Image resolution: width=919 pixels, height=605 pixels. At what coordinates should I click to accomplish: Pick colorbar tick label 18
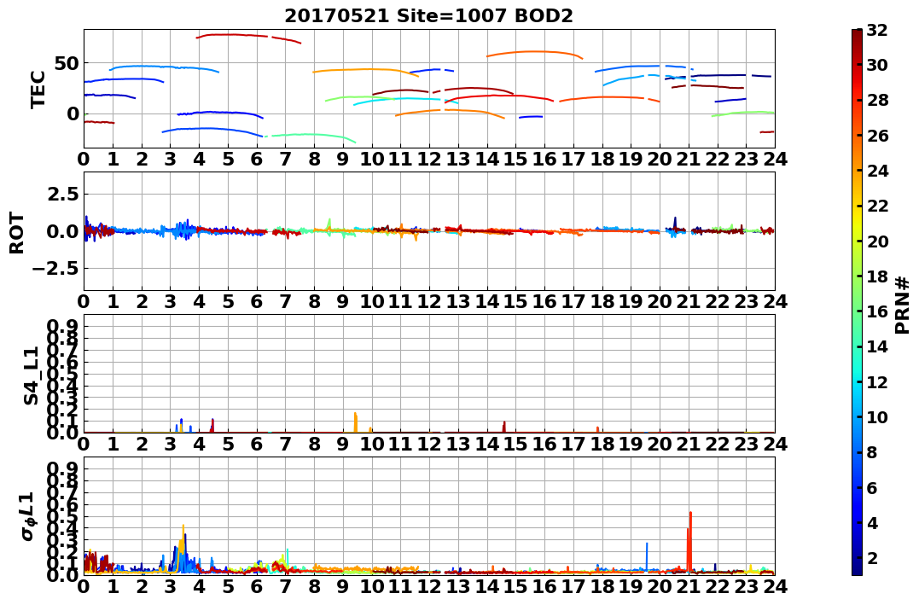point(877,276)
